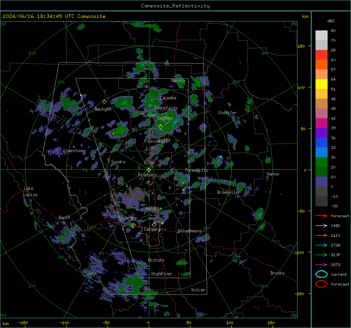This screenshot has height=328, width=351.
Task: Click the Sylvan label on map
Action: click(149, 115)
